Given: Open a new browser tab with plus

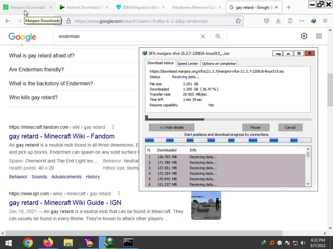Looking at the screenshot, I should pyautogui.click(x=288, y=7).
